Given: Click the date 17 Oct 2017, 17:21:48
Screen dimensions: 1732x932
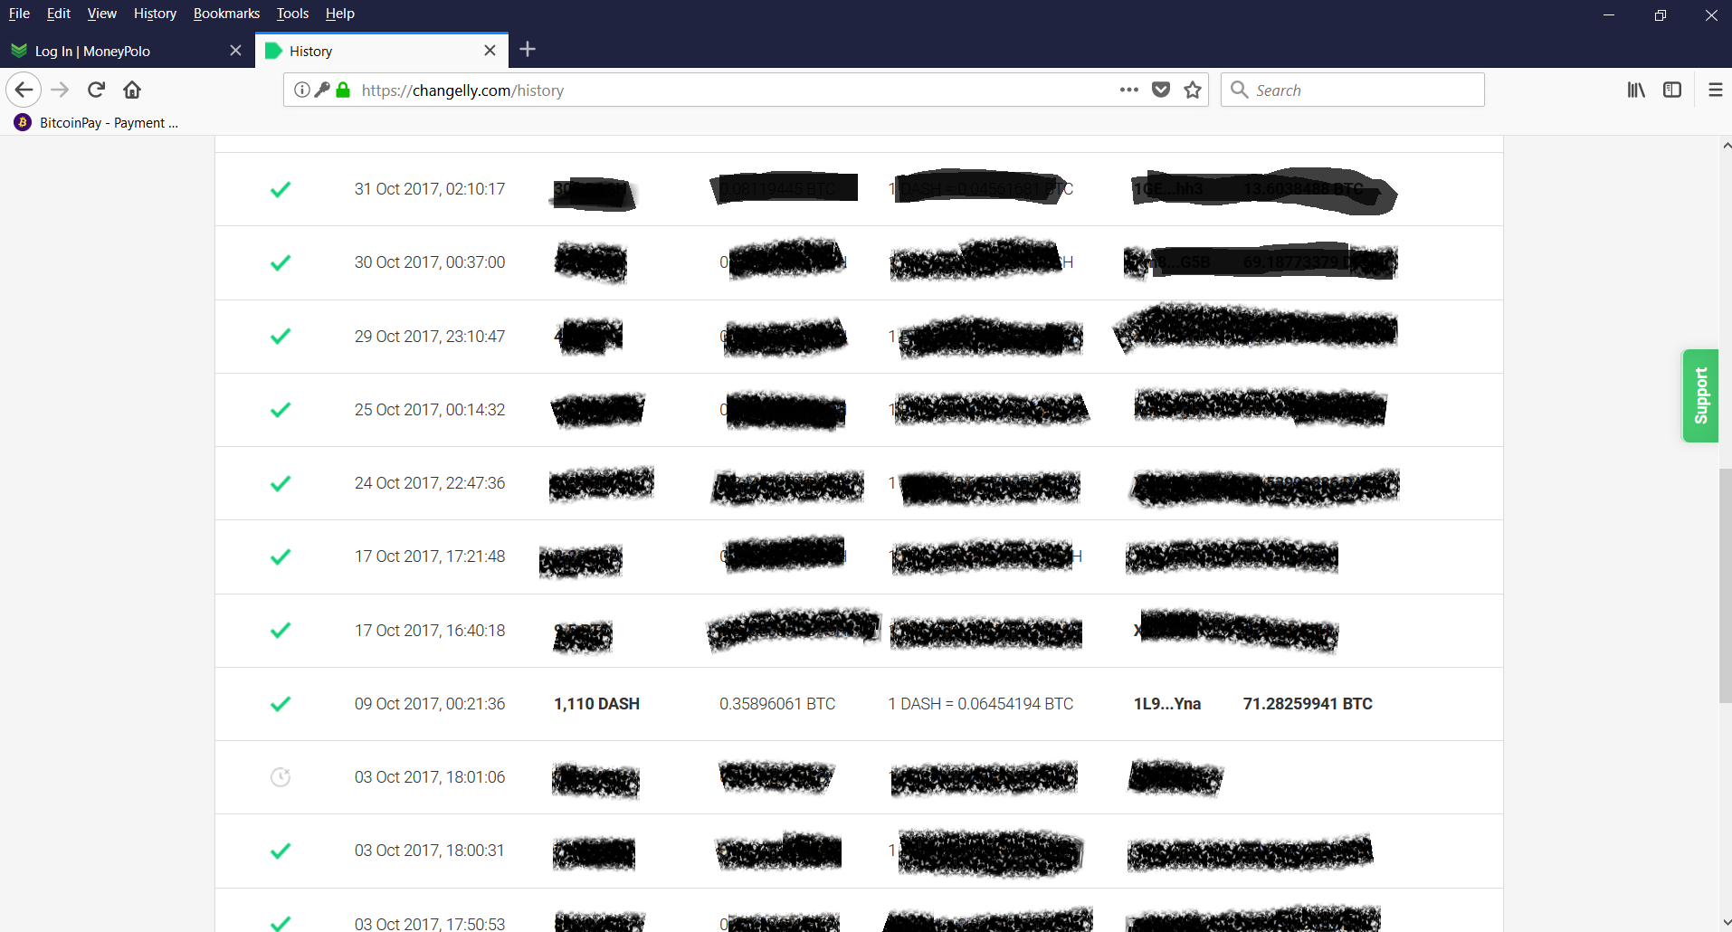Looking at the screenshot, I should pos(430,556).
